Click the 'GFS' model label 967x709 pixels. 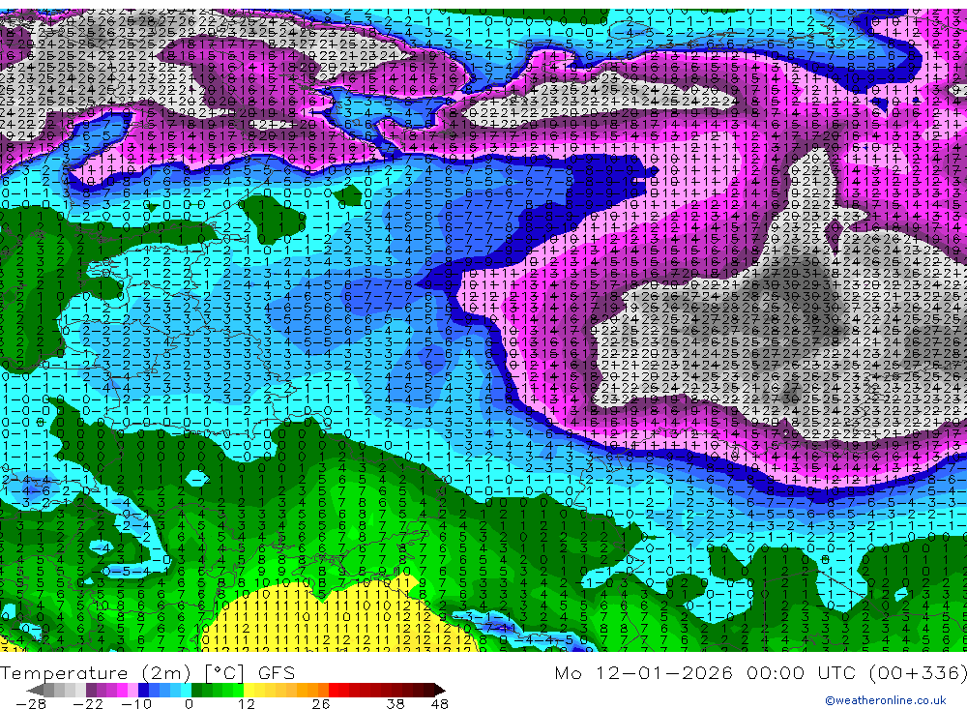point(277,673)
